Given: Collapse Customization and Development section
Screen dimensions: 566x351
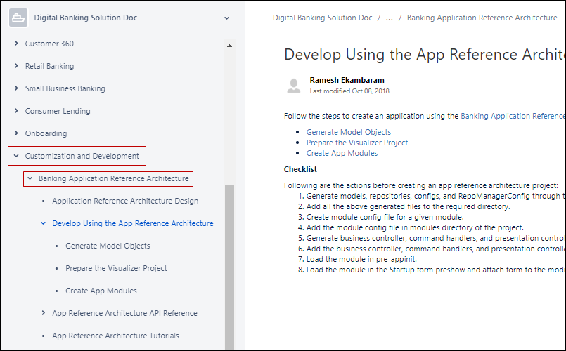Looking at the screenshot, I should (x=16, y=156).
